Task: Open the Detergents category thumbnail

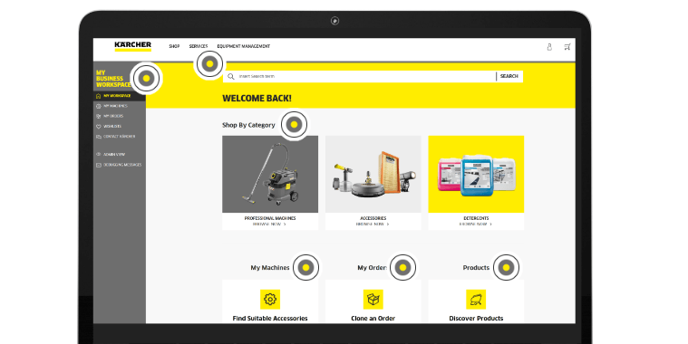Action: click(476, 174)
